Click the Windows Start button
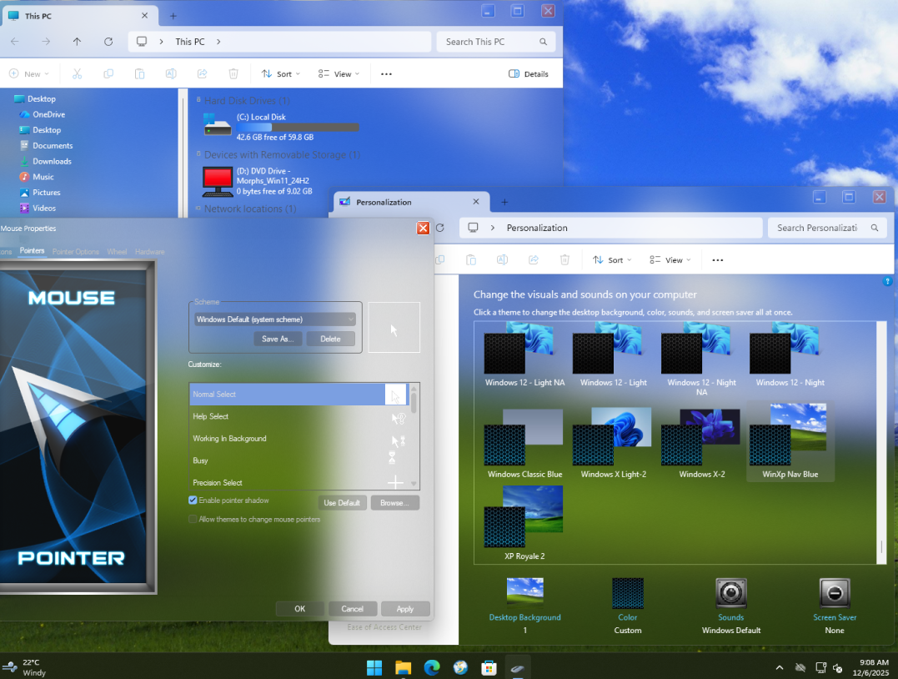This screenshot has height=679, width=898. point(374,667)
